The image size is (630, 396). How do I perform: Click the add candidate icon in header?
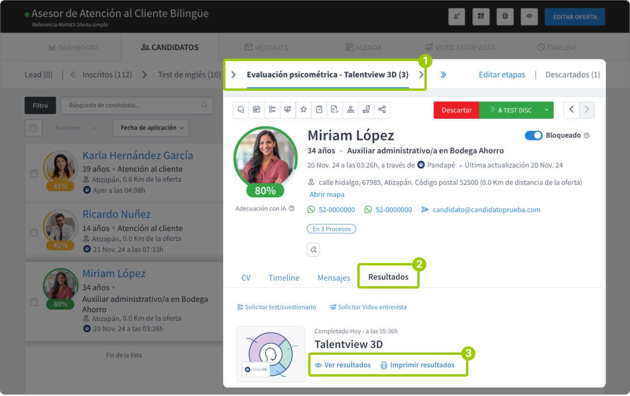coord(457,17)
